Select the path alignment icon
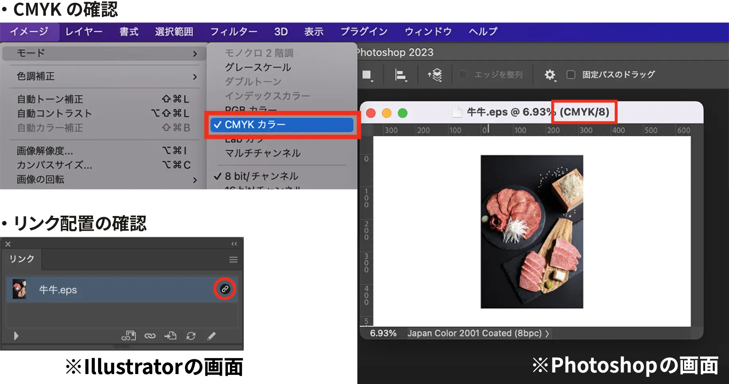 (400, 75)
